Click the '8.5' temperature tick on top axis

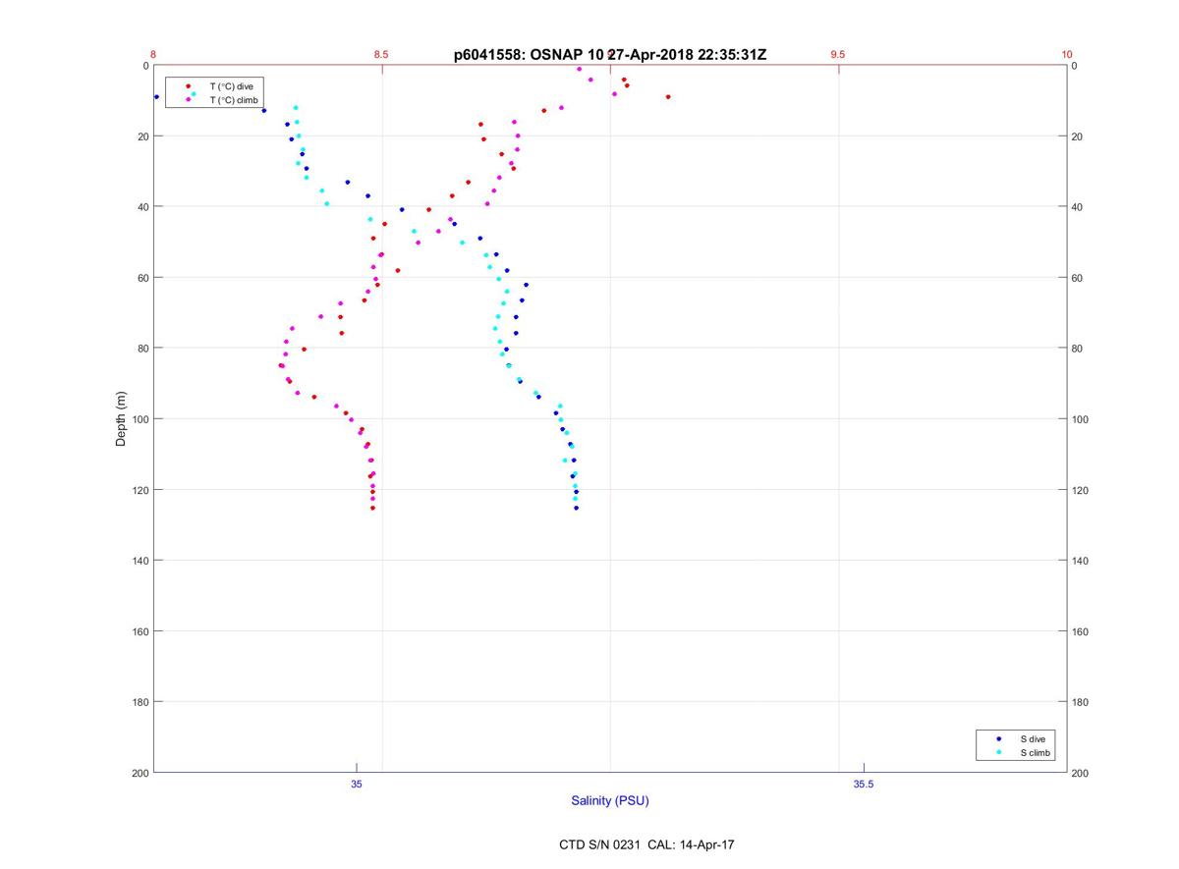[381, 54]
